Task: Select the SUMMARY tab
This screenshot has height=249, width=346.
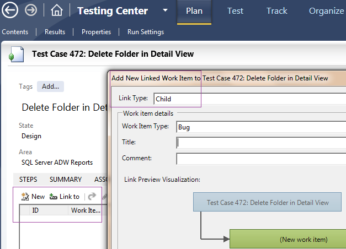Action: pyautogui.click(x=66, y=180)
